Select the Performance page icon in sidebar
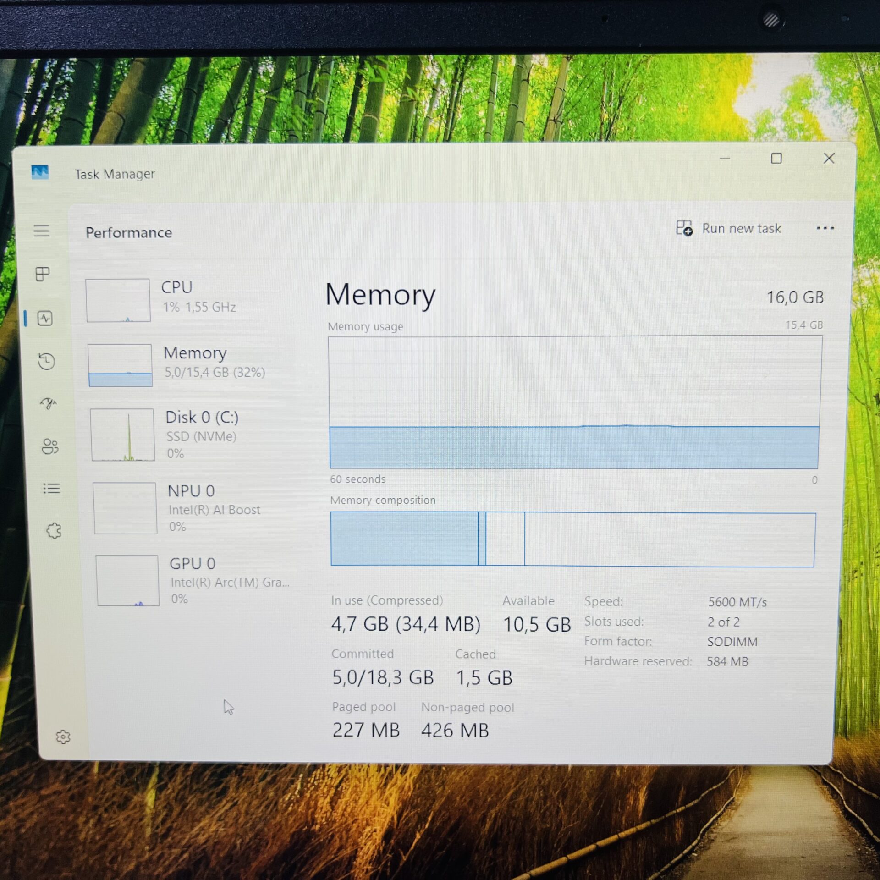Image resolution: width=880 pixels, height=880 pixels. point(45,318)
